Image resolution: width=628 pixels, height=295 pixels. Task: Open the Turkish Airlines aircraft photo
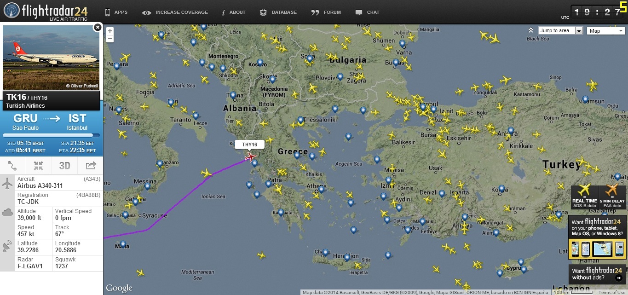tap(51, 58)
